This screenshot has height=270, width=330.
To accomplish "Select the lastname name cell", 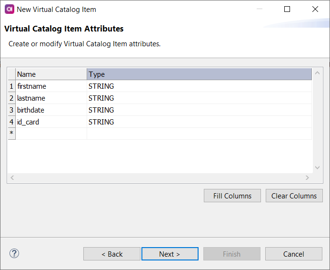I will [51, 98].
